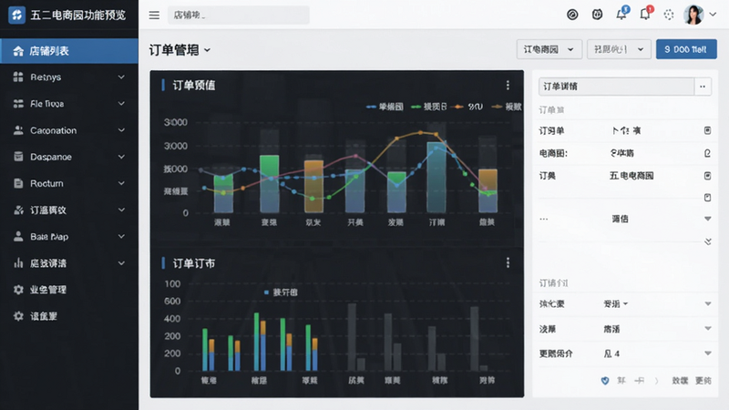
Task: Open the 订电商园 dropdown in the page header
Action: click(549, 49)
